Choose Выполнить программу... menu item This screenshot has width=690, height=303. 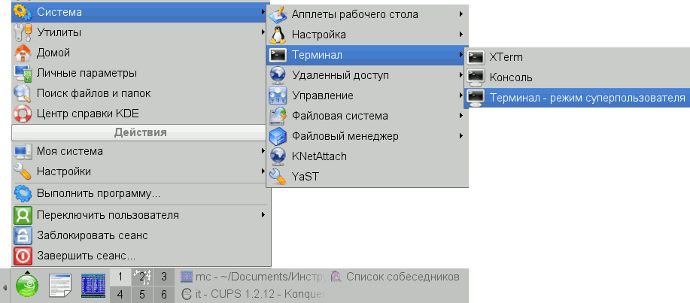(140, 193)
